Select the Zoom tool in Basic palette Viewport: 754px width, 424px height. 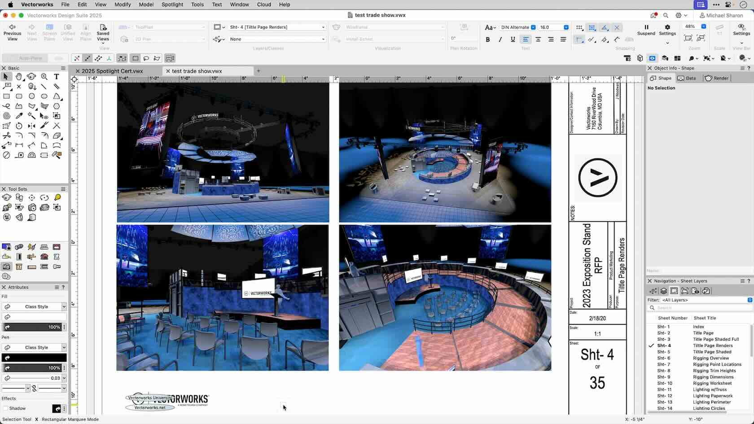click(x=44, y=76)
